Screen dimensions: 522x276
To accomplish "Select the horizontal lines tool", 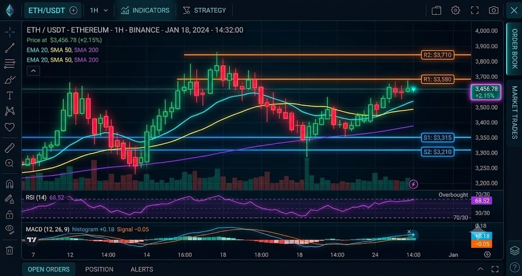I will click(10, 64).
